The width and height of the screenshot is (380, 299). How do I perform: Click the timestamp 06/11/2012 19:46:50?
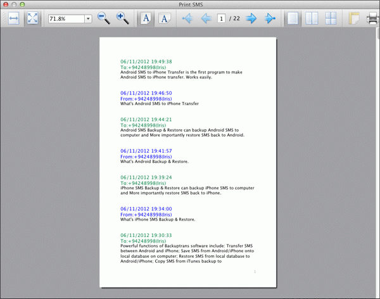pyautogui.click(x=146, y=93)
